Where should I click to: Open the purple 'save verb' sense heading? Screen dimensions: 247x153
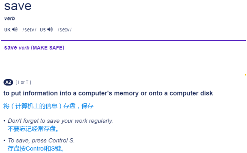[x=17, y=48]
